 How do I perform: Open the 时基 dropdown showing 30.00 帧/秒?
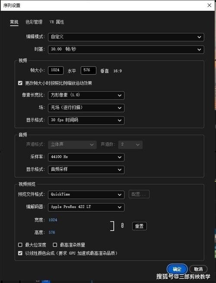[x=126, y=50]
